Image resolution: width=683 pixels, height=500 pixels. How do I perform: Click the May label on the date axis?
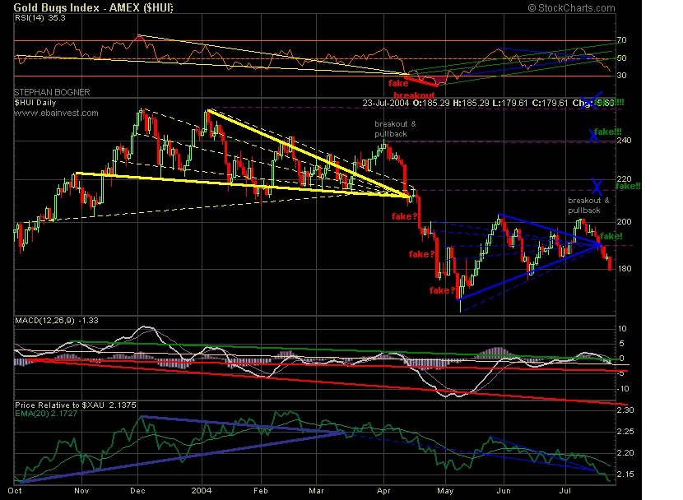444,488
